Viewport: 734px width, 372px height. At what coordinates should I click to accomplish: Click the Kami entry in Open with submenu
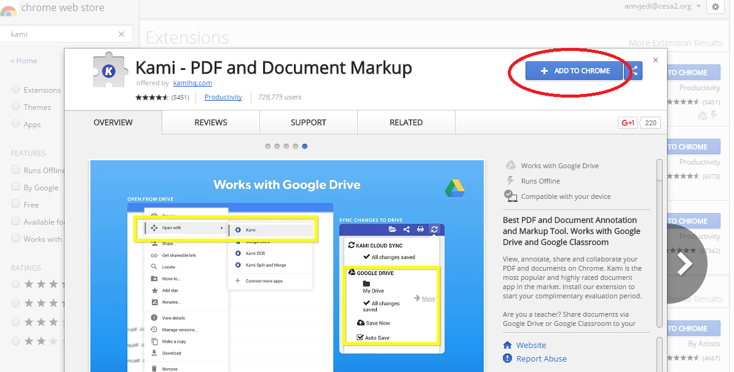tap(271, 230)
